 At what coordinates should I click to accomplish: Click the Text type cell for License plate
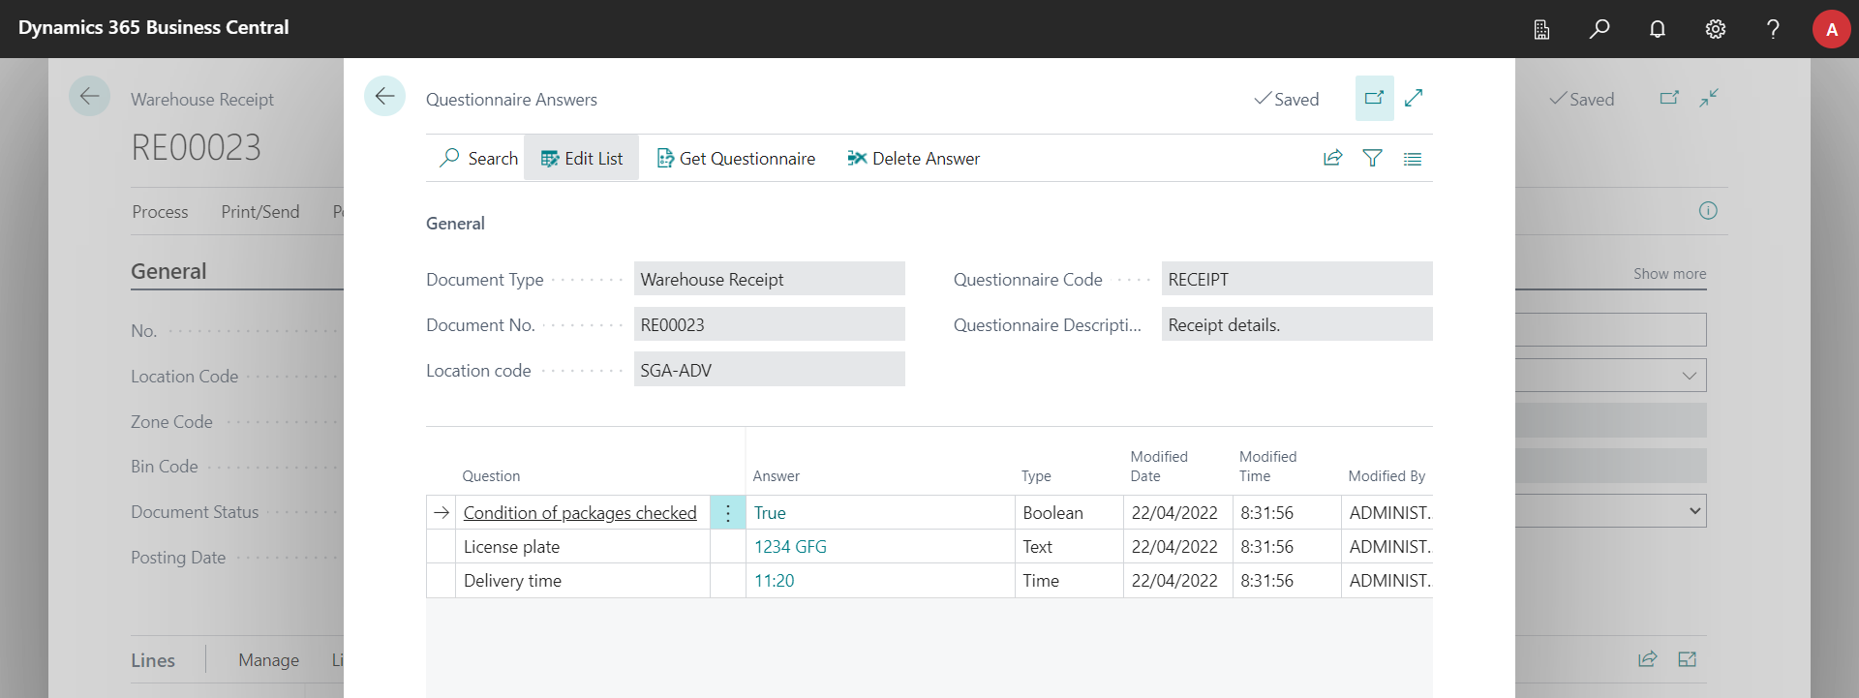coord(1069,547)
